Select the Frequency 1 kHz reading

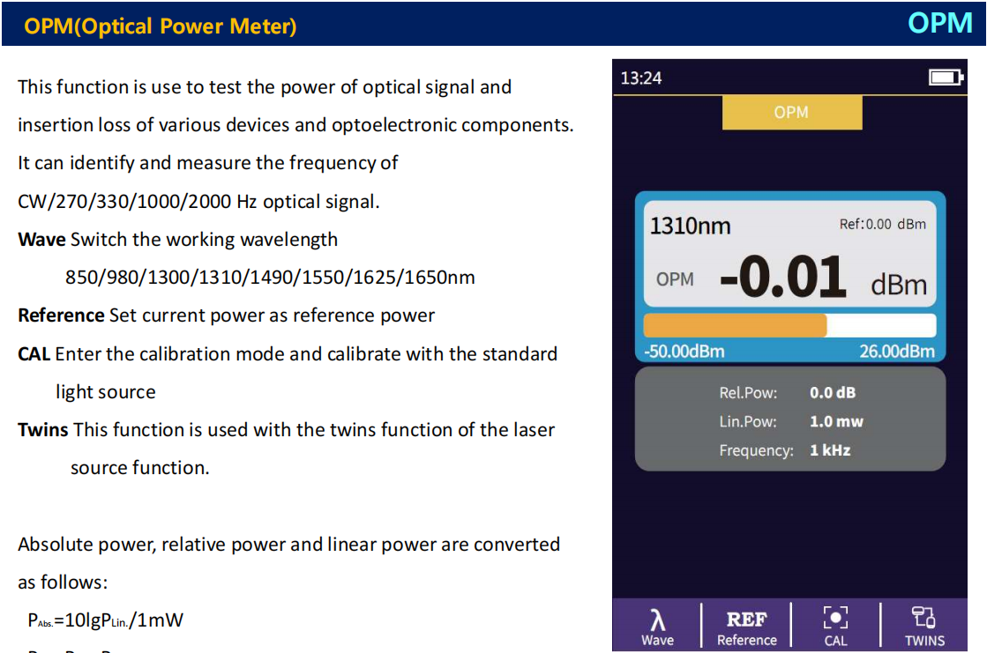tap(829, 450)
